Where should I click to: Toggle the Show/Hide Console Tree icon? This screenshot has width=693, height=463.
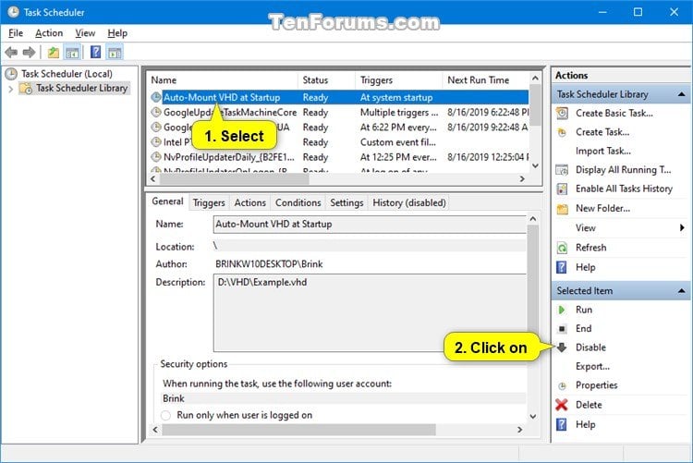[72, 53]
